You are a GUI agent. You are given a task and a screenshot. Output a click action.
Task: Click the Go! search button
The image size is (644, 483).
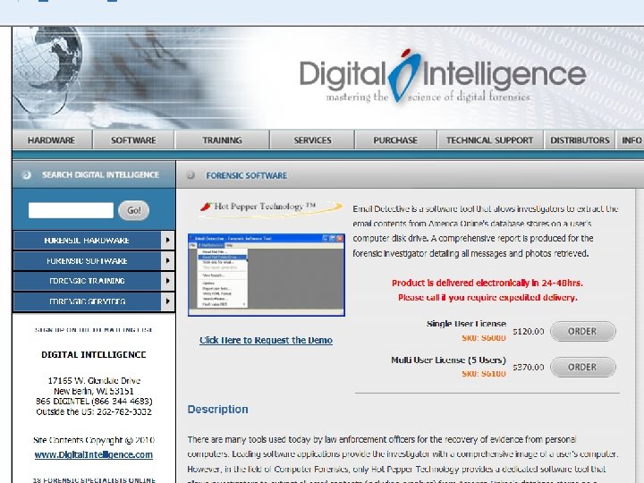click(133, 210)
